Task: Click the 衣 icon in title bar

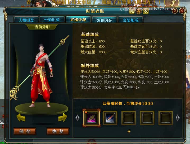Action: (x=146, y=11)
